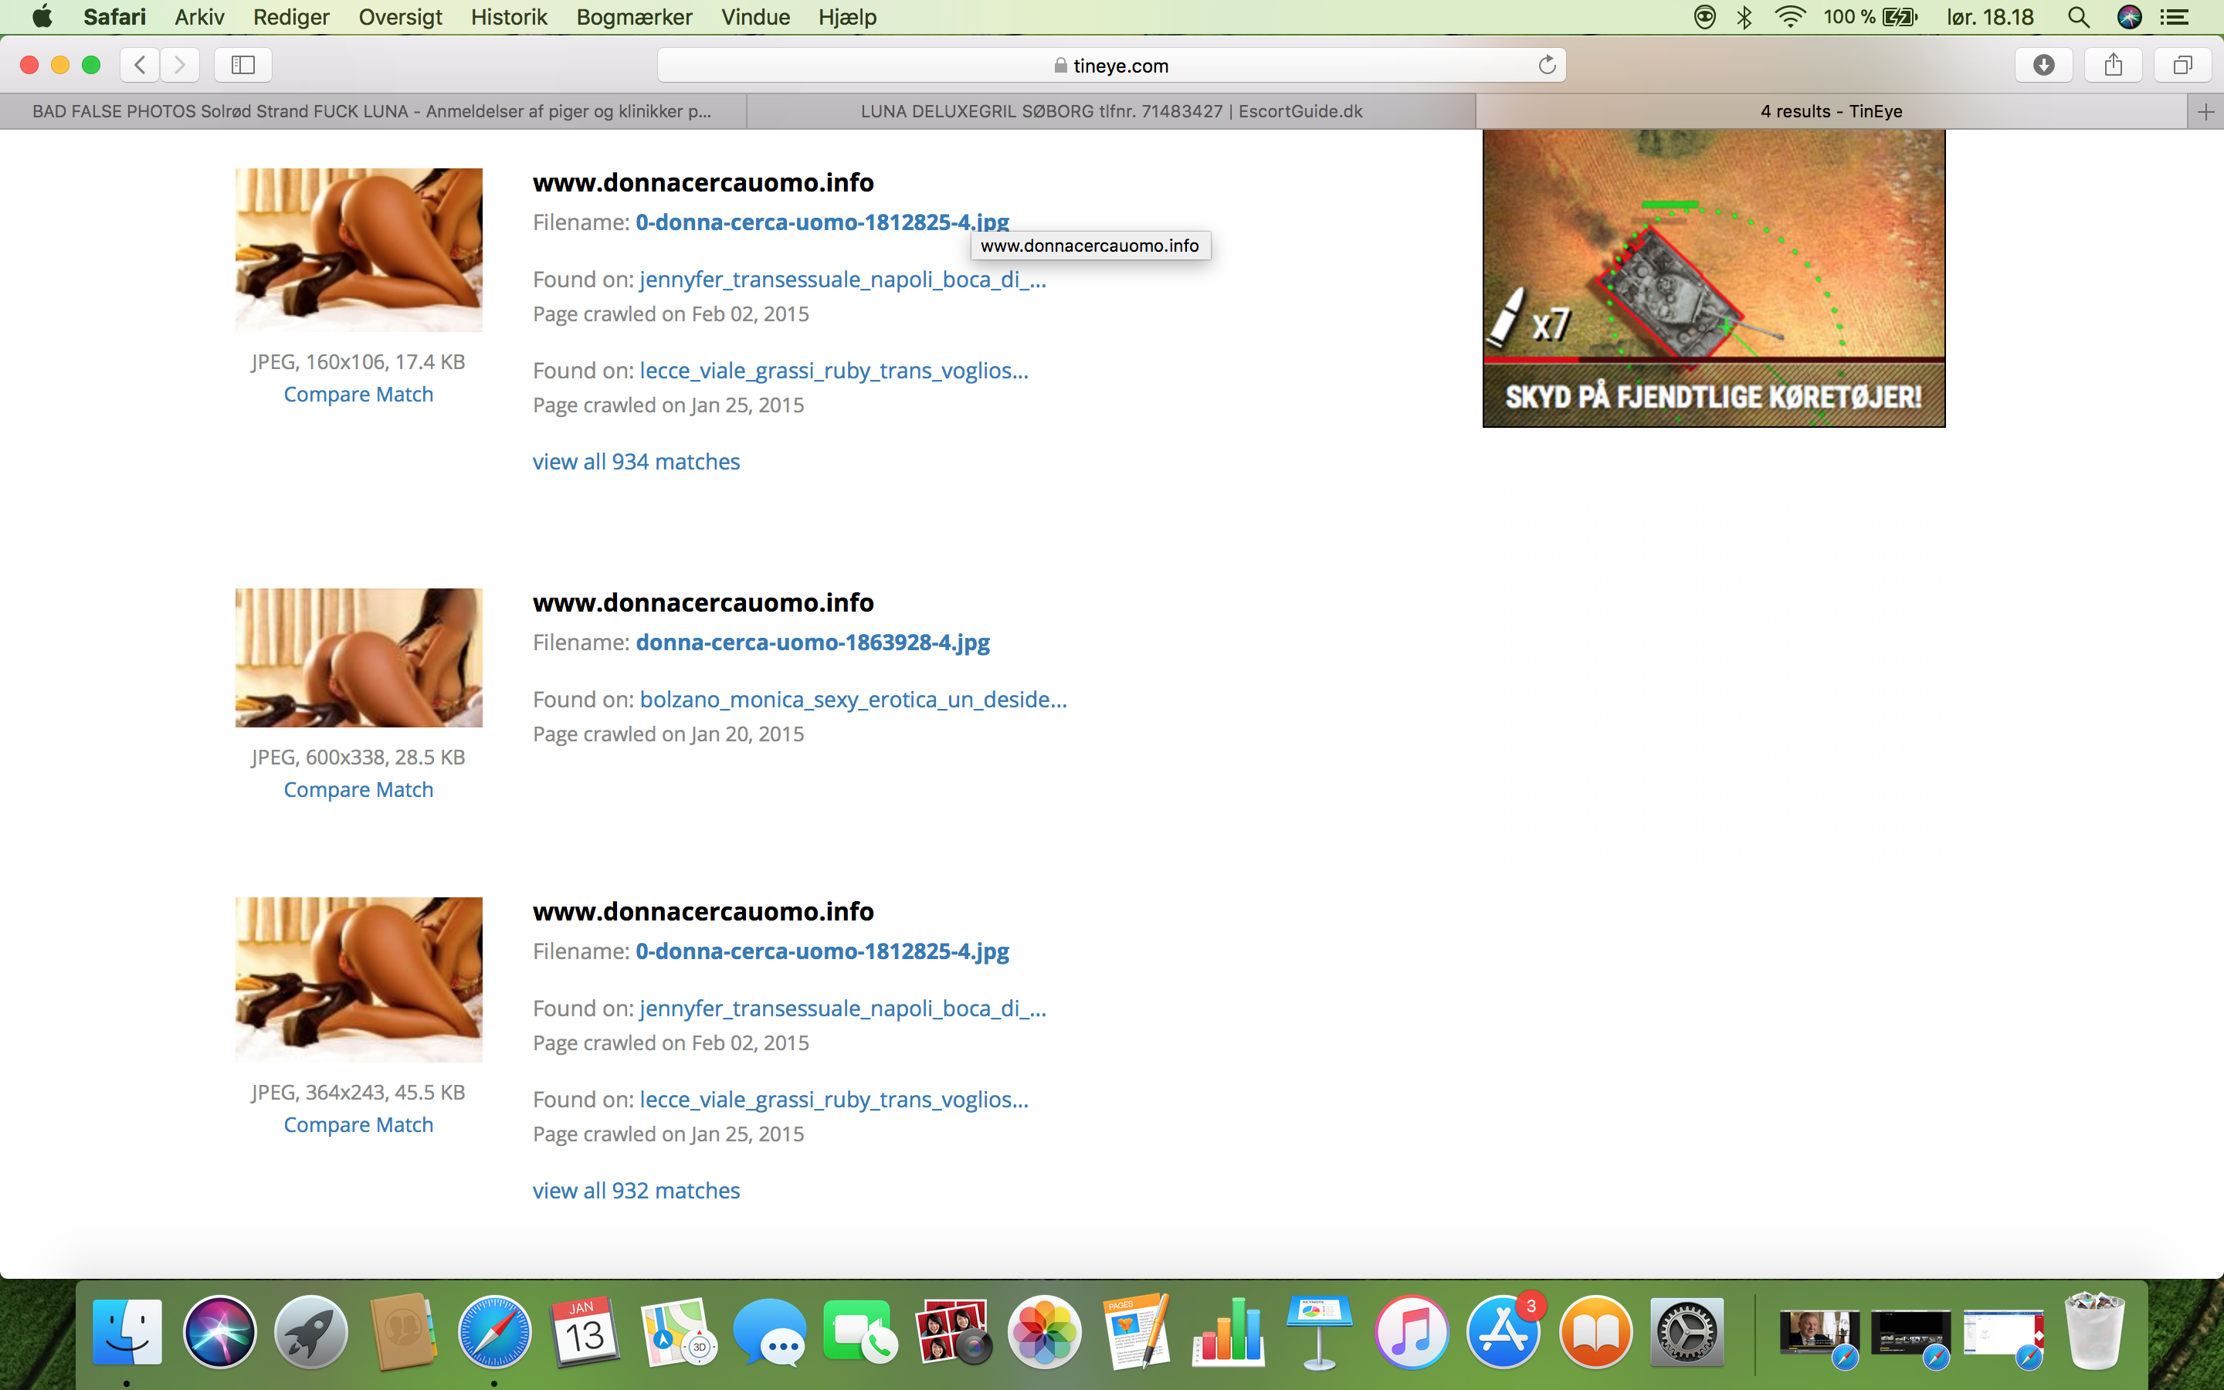Open the Vindue menu

coord(755,16)
